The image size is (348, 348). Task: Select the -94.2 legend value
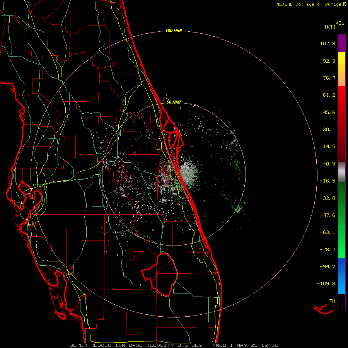click(x=328, y=267)
